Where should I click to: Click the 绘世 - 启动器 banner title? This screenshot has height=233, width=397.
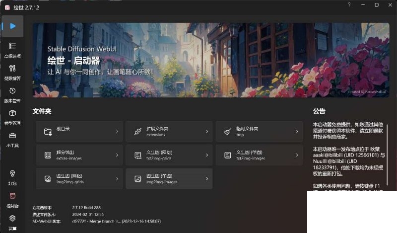pos(73,61)
